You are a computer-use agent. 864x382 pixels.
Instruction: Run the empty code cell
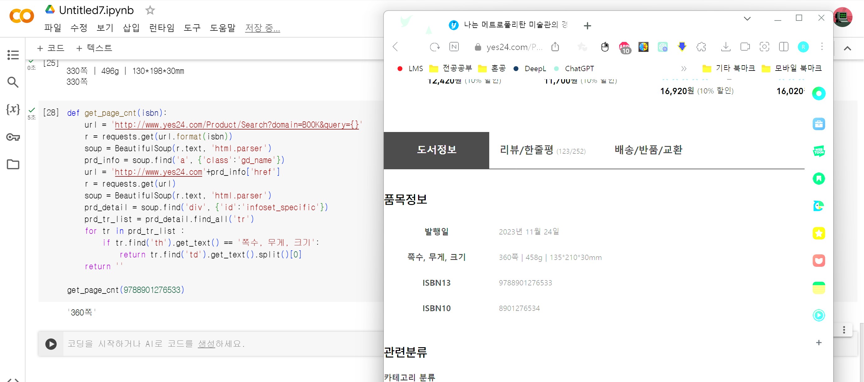(51, 344)
